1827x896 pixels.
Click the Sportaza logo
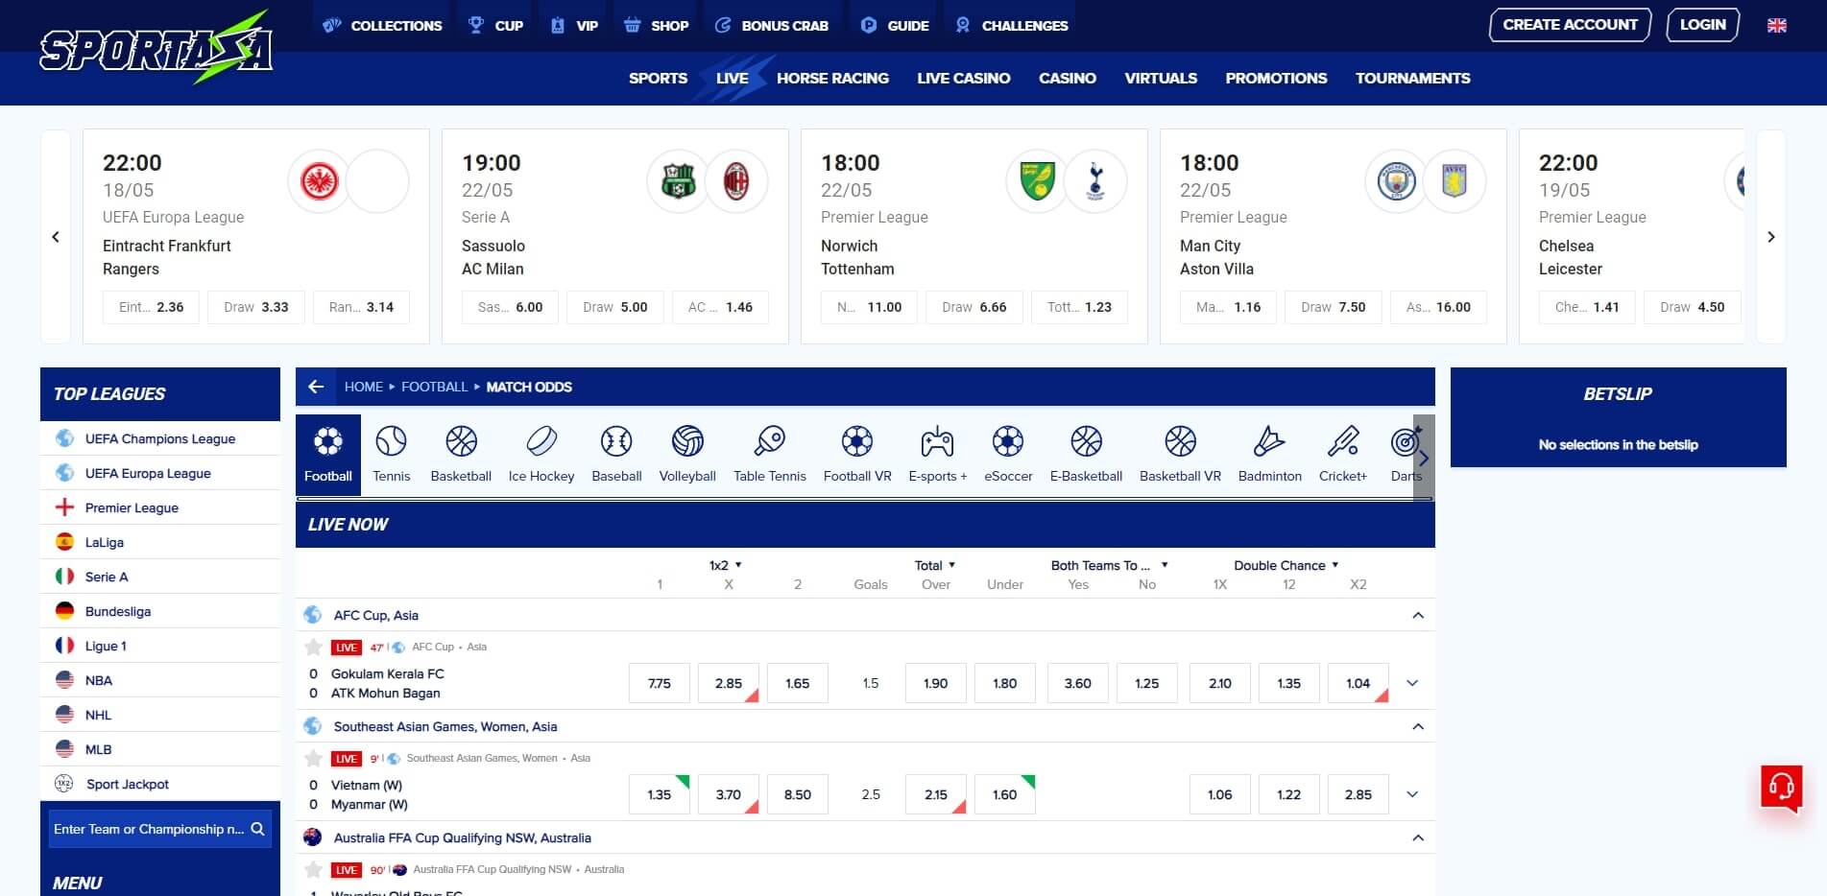point(156,47)
